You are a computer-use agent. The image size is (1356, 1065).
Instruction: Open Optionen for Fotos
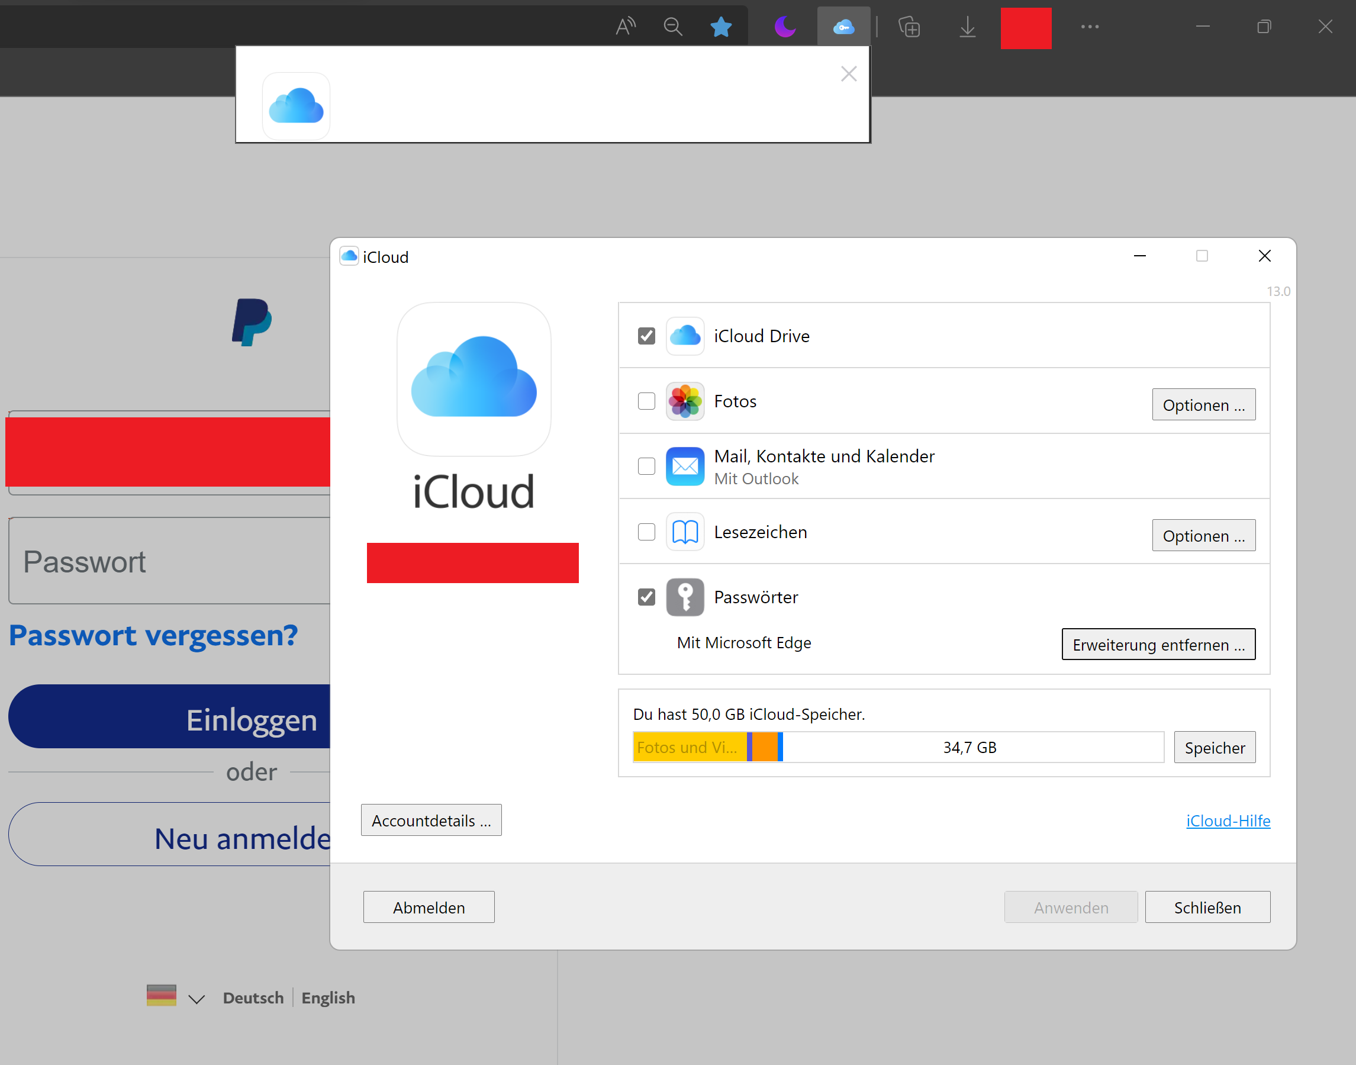pyautogui.click(x=1203, y=405)
